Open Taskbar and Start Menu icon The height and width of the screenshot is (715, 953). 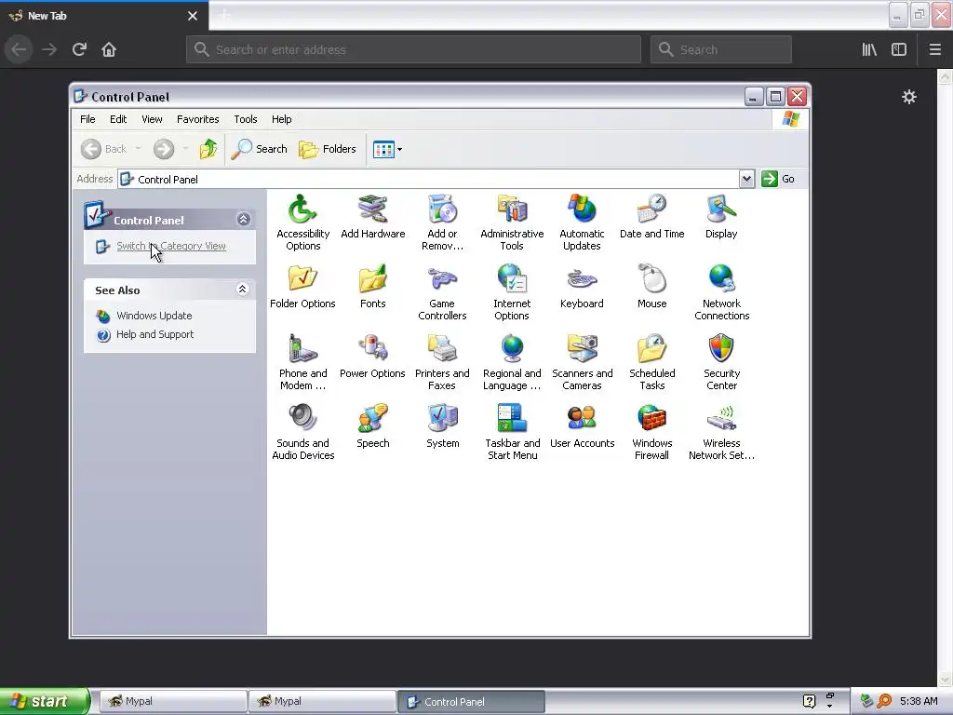pos(512,432)
